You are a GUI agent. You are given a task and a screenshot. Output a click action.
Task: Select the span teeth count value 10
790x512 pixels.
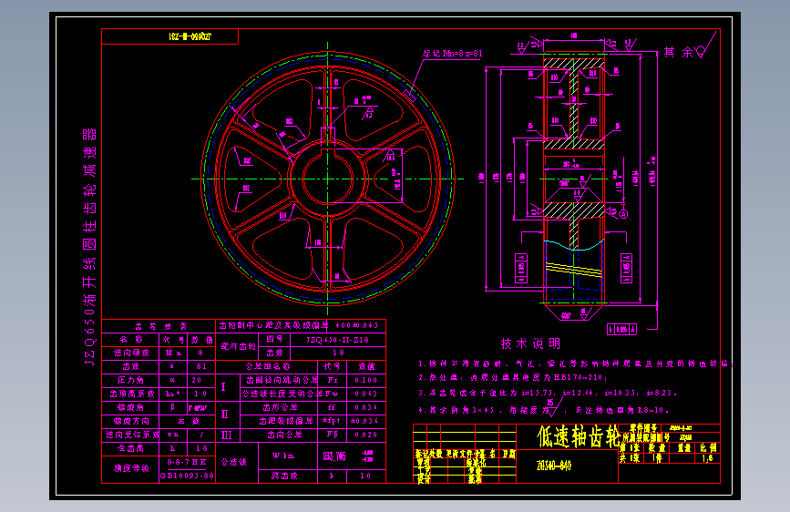pos(366,476)
